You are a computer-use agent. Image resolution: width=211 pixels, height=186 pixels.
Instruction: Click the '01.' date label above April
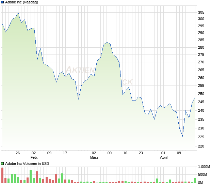164,153
